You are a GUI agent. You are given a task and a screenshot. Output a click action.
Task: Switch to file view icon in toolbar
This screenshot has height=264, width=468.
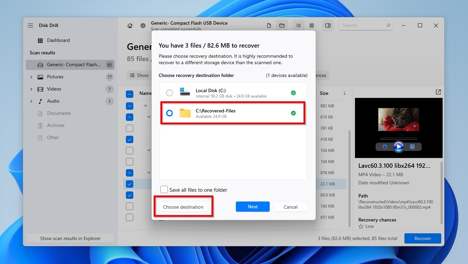click(269, 26)
